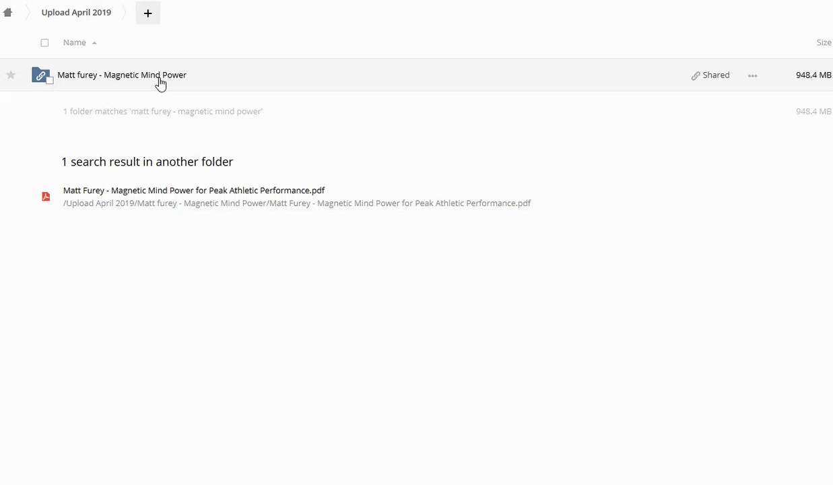Go to the Home root folder icon
Screen dimensions: 833x485
click(x=8, y=12)
